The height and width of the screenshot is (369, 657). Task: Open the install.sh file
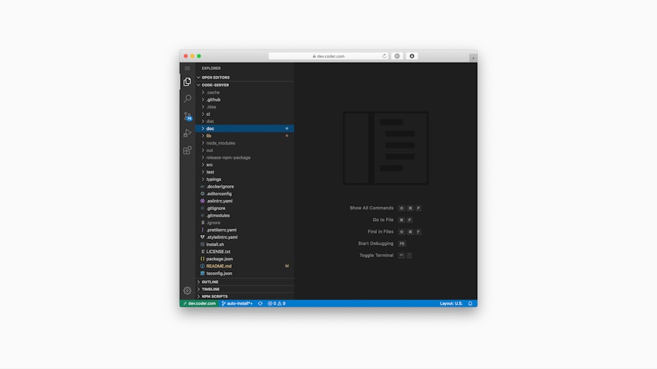click(x=245, y=244)
